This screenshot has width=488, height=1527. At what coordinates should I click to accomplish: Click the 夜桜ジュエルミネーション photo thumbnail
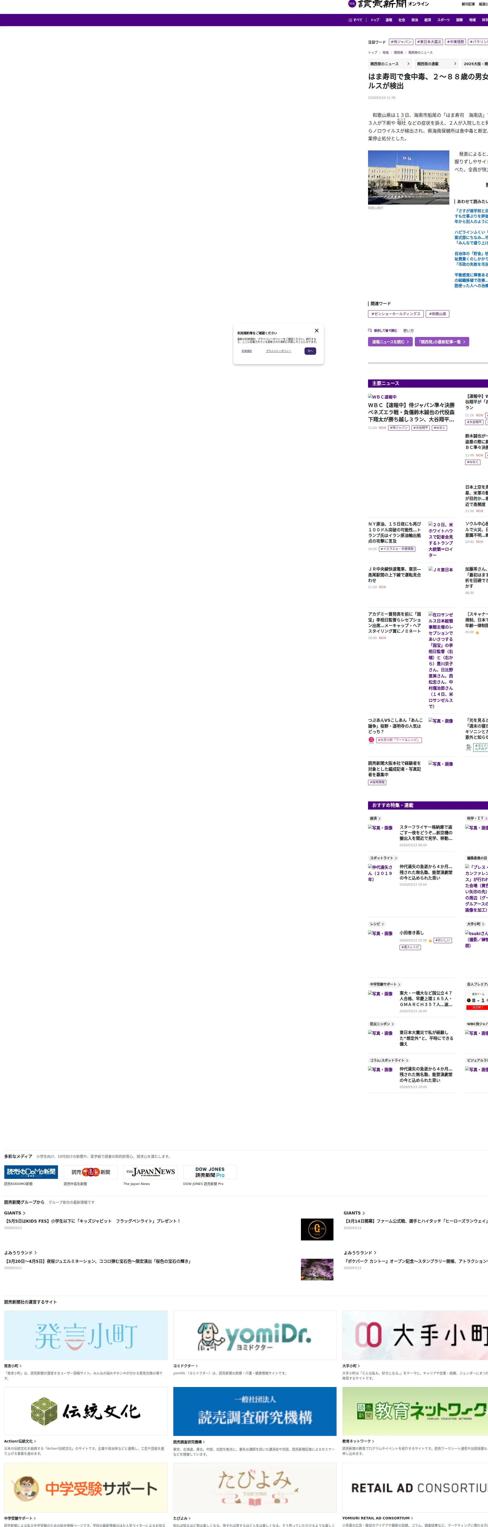pos(317,1270)
